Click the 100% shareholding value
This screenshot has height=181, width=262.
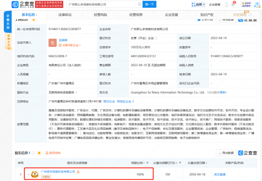[140, 174]
